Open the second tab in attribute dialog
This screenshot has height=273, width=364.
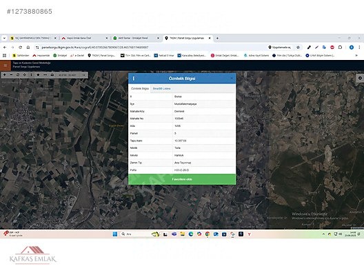pyautogui.click(x=161, y=89)
